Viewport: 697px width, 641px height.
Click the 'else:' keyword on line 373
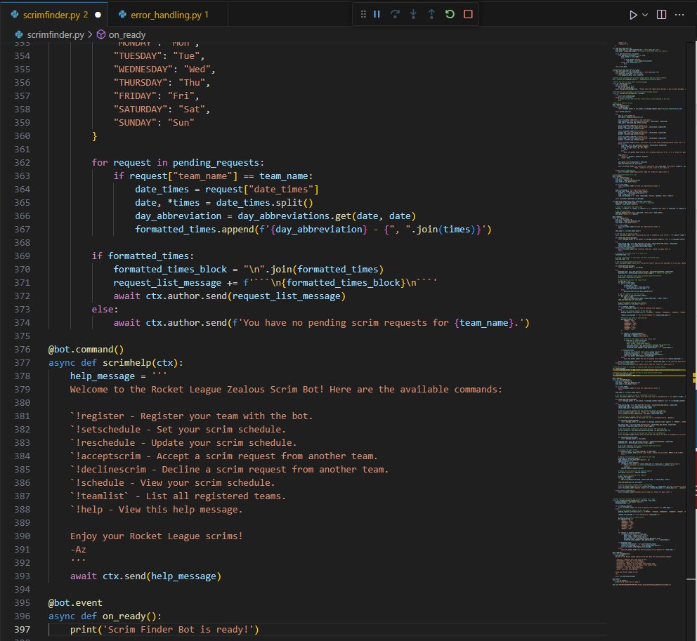[x=105, y=309]
